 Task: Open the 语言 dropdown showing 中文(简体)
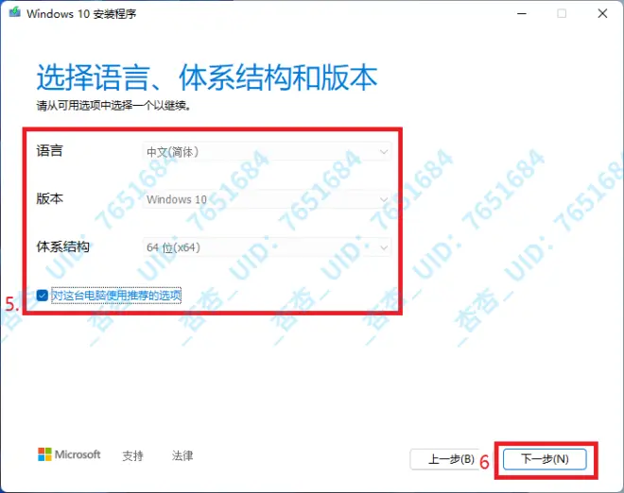(267, 152)
